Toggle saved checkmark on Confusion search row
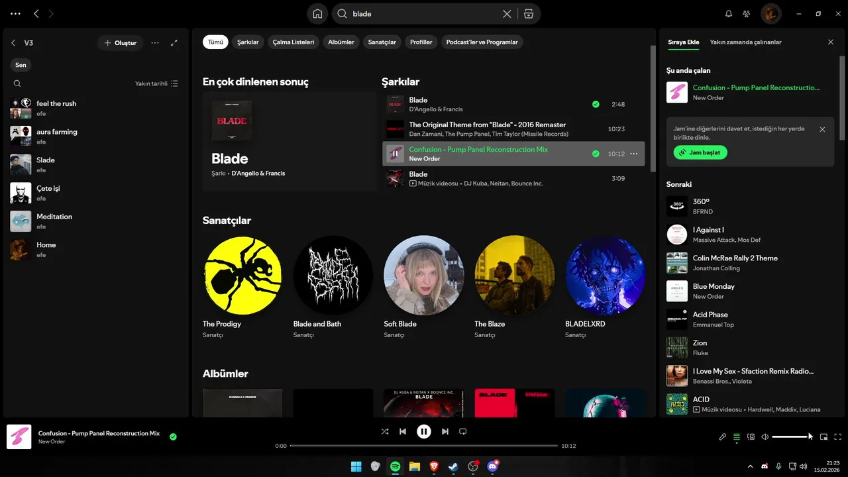The image size is (848, 477). (596, 154)
